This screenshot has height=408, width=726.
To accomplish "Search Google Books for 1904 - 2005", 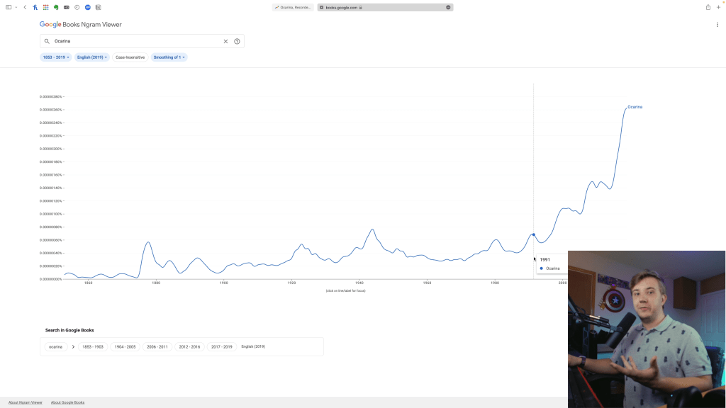I will coord(125,347).
